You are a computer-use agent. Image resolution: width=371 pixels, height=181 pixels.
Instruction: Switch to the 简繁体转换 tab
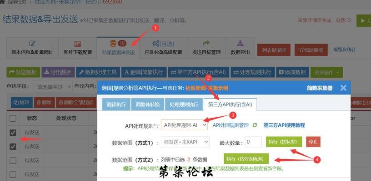pos(148,105)
